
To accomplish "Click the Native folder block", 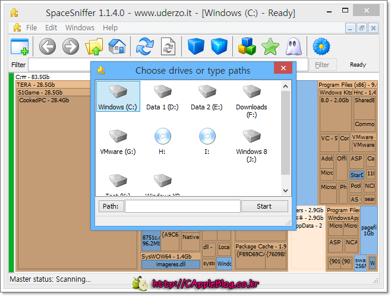I will [x=191, y=241].
